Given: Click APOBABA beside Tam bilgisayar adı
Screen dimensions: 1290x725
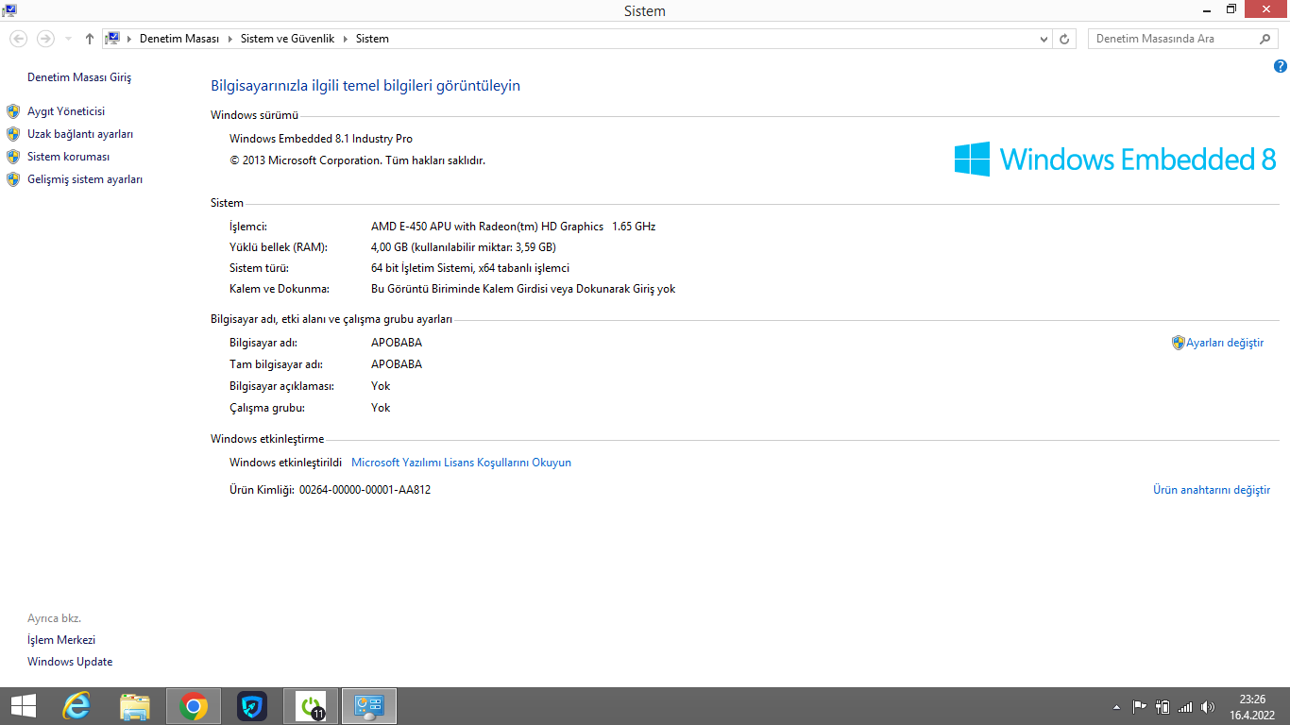Looking at the screenshot, I should point(397,364).
